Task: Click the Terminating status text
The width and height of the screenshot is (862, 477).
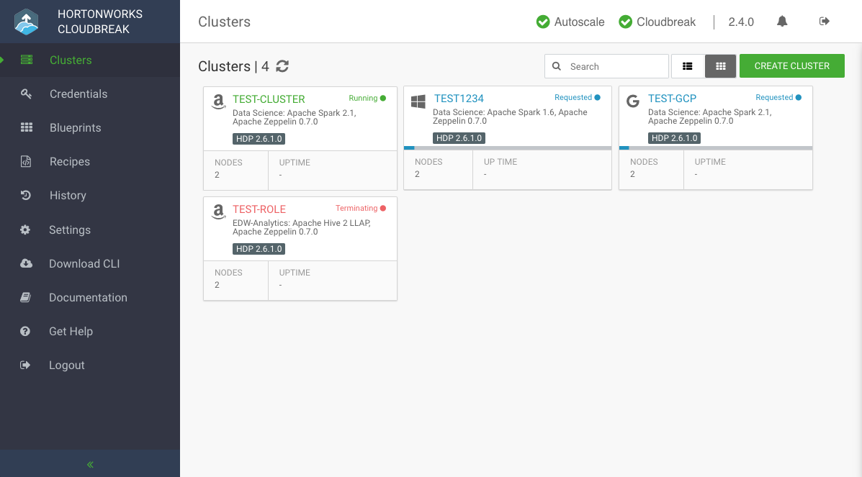Action: 356,208
